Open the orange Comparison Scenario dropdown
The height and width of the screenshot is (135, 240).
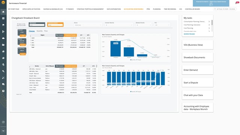55,25
